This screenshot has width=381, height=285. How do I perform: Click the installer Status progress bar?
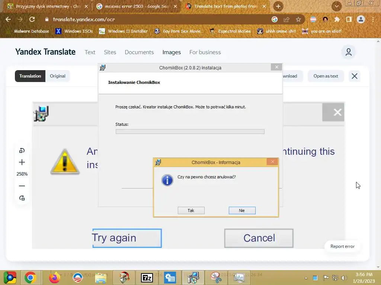click(x=190, y=131)
